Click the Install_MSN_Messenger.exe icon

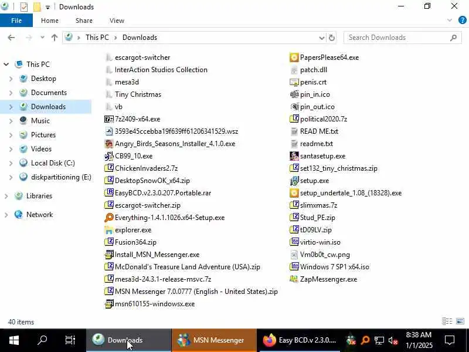[x=109, y=255]
